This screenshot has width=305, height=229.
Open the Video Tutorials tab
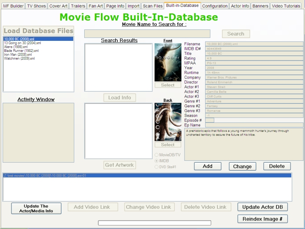coord(286,6)
